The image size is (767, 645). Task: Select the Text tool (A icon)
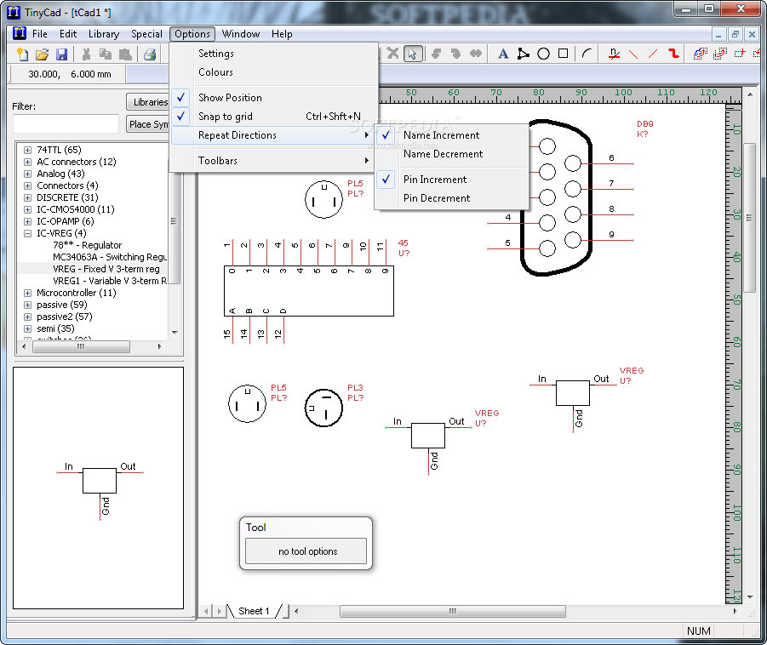pos(502,53)
